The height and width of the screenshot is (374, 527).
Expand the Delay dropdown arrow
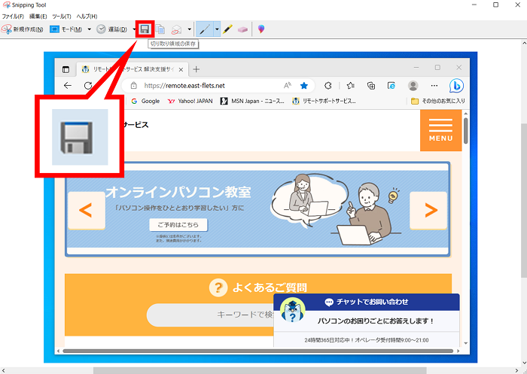point(134,29)
